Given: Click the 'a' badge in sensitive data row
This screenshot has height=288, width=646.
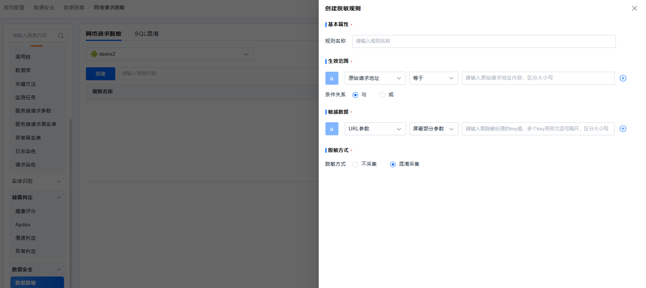Looking at the screenshot, I should [x=332, y=129].
